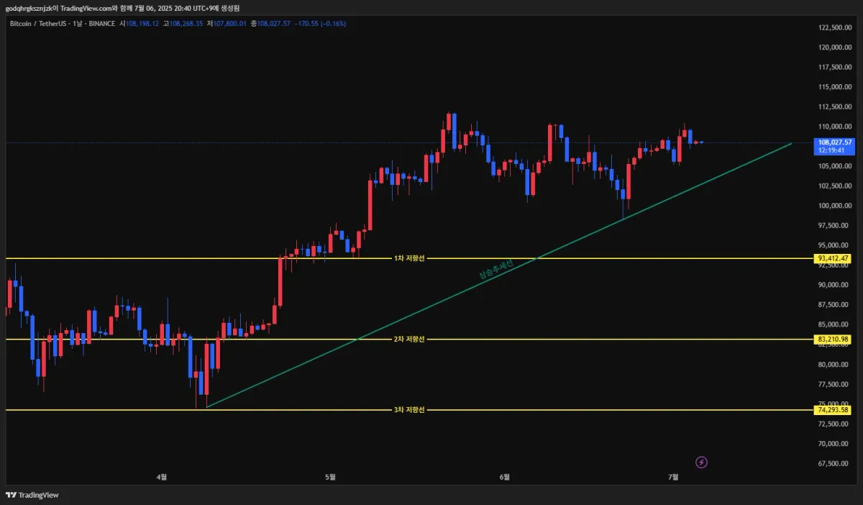Click the purple lightning bolt icon
This screenshot has width=863, height=505.
[702, 462]
